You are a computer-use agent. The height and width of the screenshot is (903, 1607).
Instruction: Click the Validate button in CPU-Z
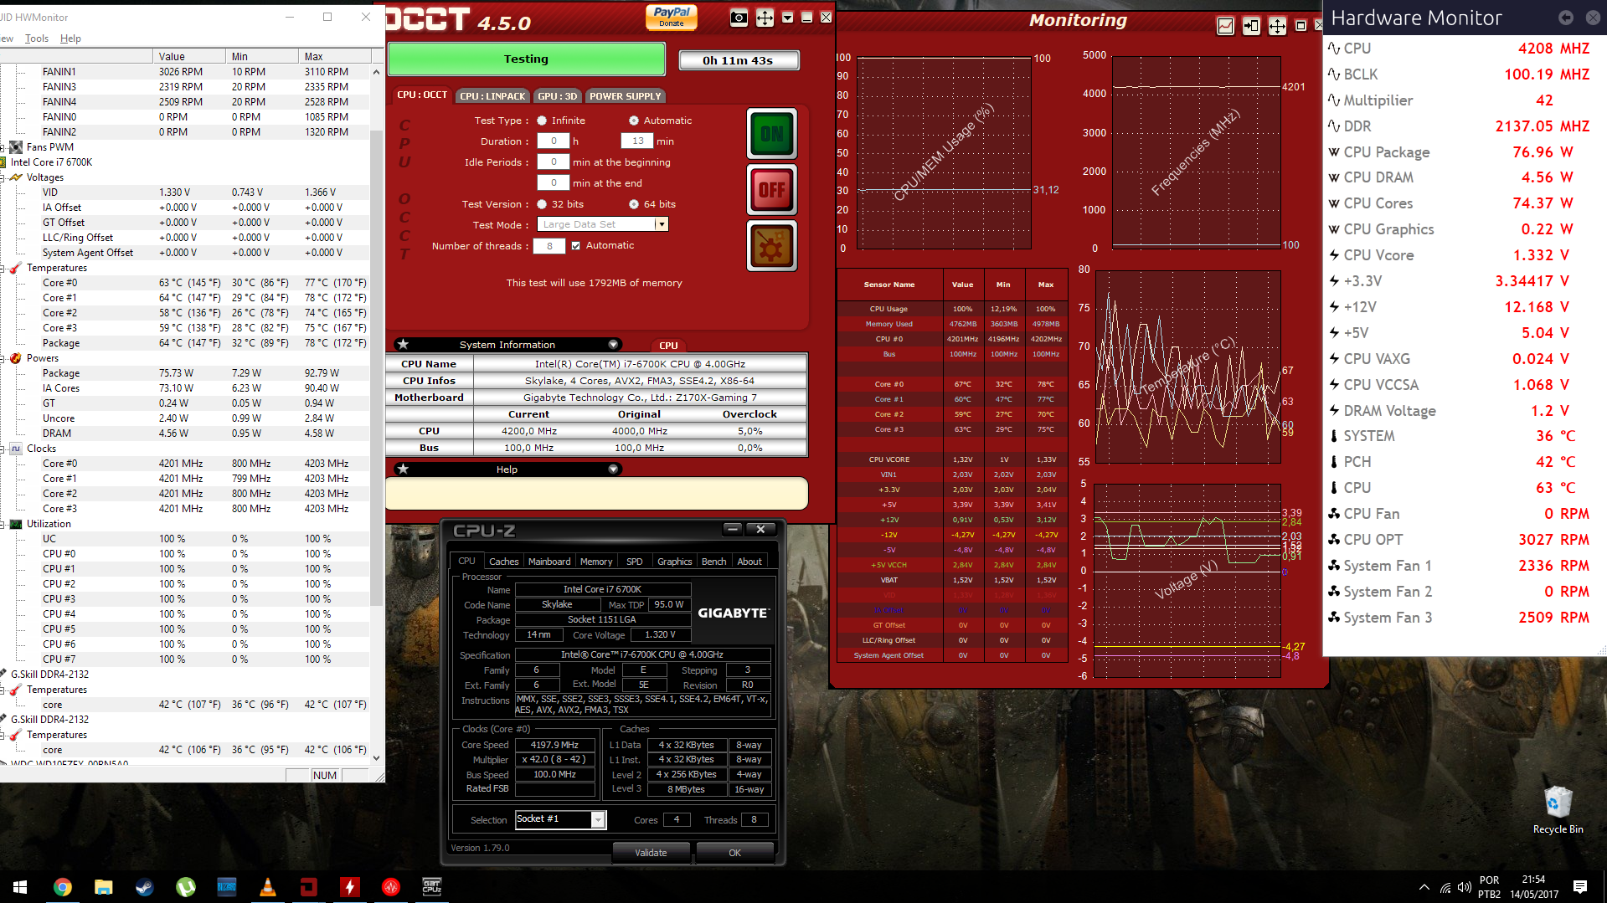click(x=651, y=853)
